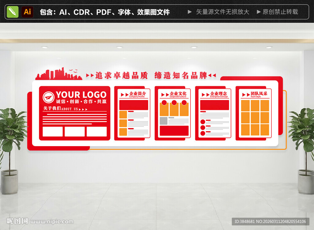This screenshot has height=230, width=314.
Task: Click the arrows beside 企业文化 heading
Action: [165, 95]
